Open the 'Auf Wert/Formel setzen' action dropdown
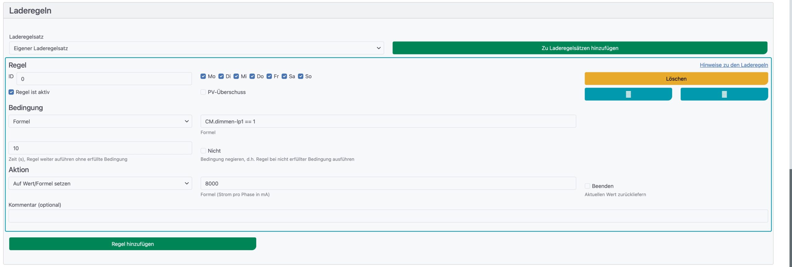 point(100,184)
